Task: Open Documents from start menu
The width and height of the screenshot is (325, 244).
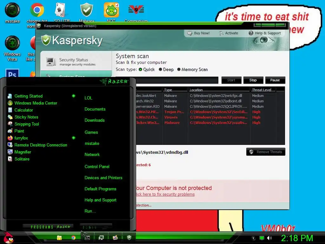Action: [95, 109]
